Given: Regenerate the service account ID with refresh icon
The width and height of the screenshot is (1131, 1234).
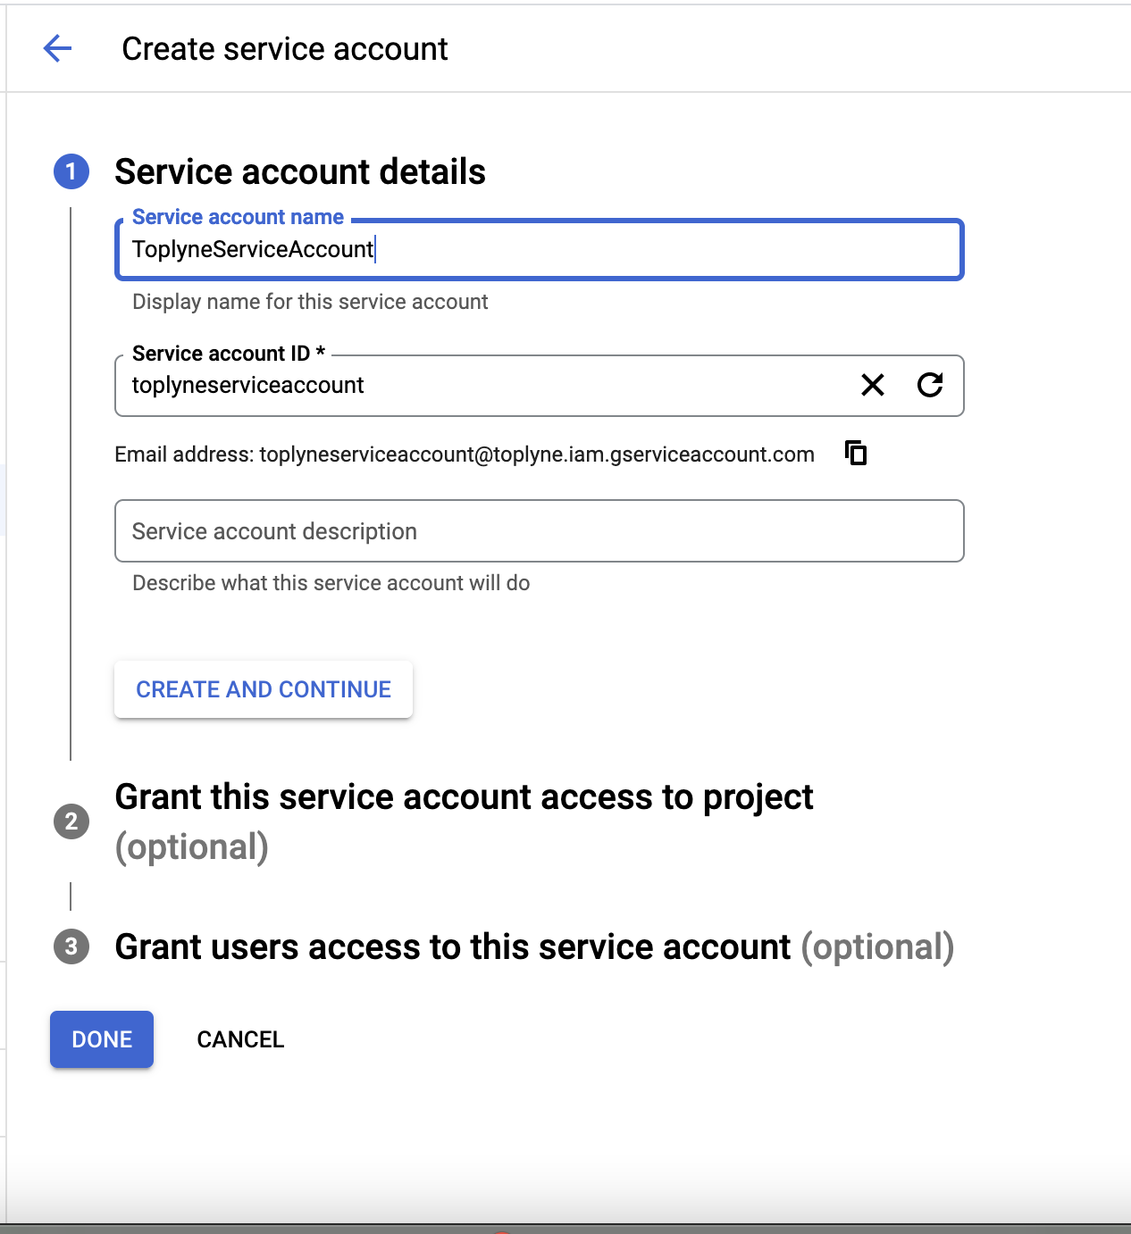Looking at the screenshot, I should pyautogui.click(x=930, y=385).
